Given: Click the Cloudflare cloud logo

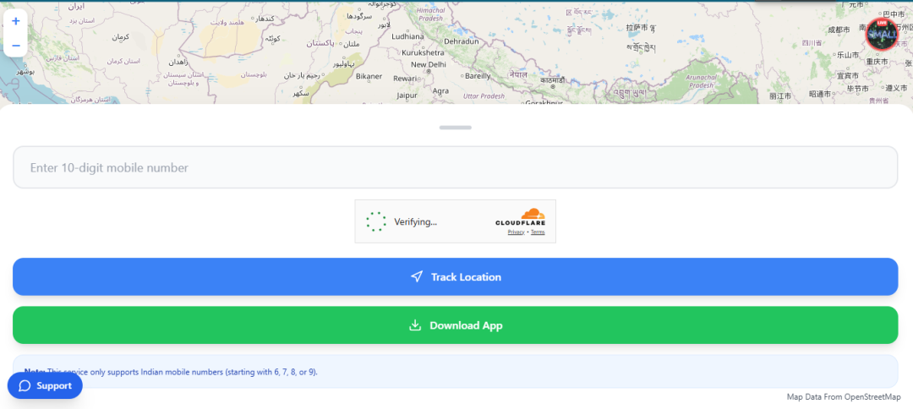Looking at the screenshot, I should coord(533,215).
